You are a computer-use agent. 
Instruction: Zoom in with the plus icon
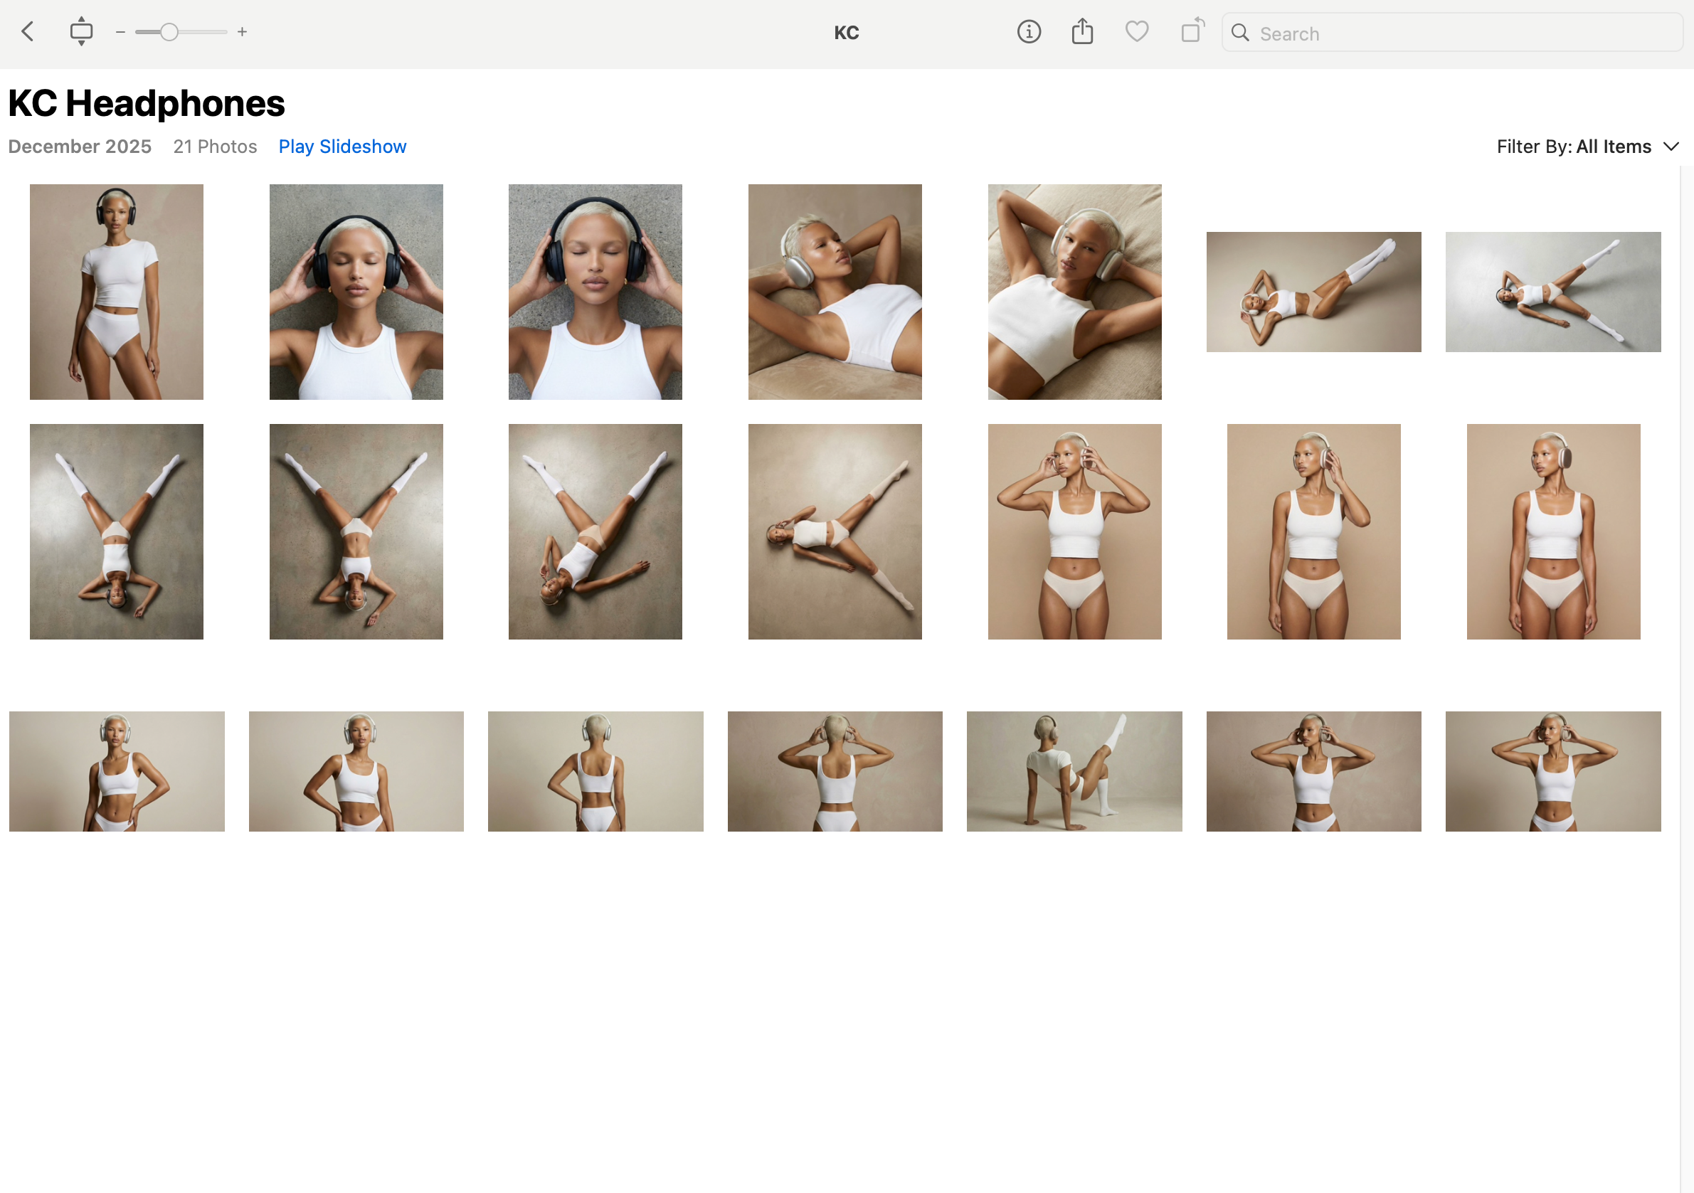pyautogui.click(x=242, y=32)
